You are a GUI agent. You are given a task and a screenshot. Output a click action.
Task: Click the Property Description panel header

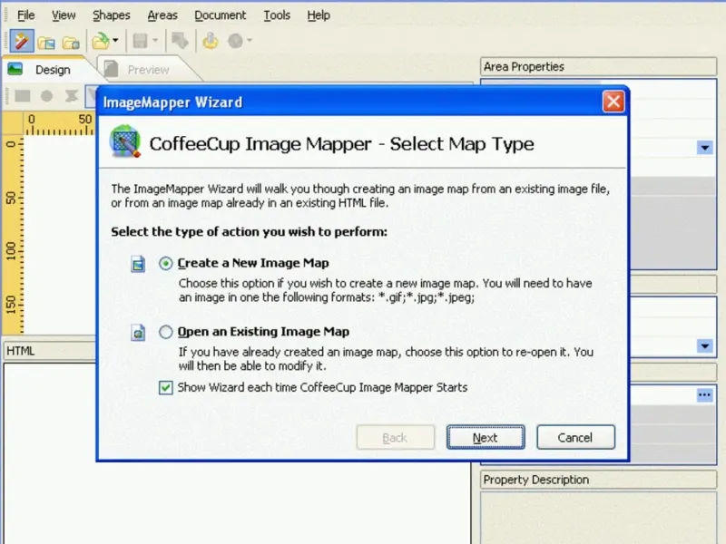pyautogui.click(x=598, y=480)
